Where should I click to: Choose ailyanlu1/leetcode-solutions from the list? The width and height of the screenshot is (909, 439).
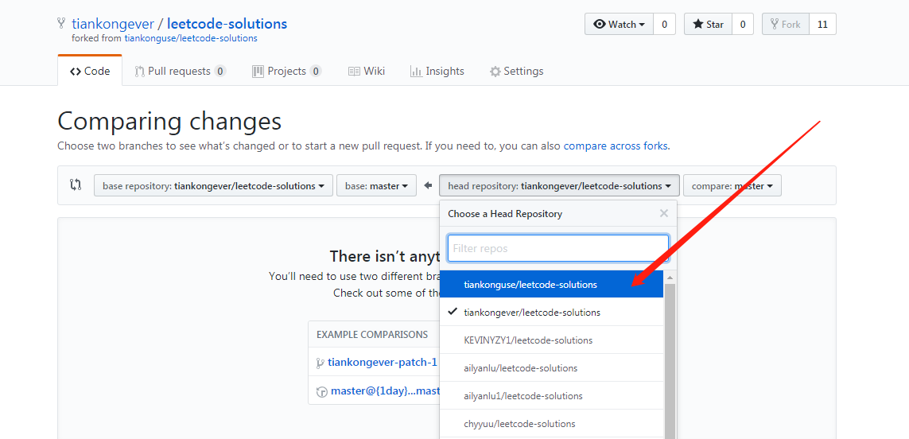(x=551, y=395)
